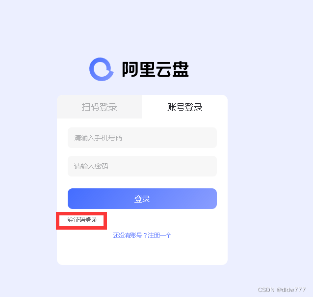Click the blue 登录 button
The width and height of the screenshot is (313, 297).
point(142,199)
